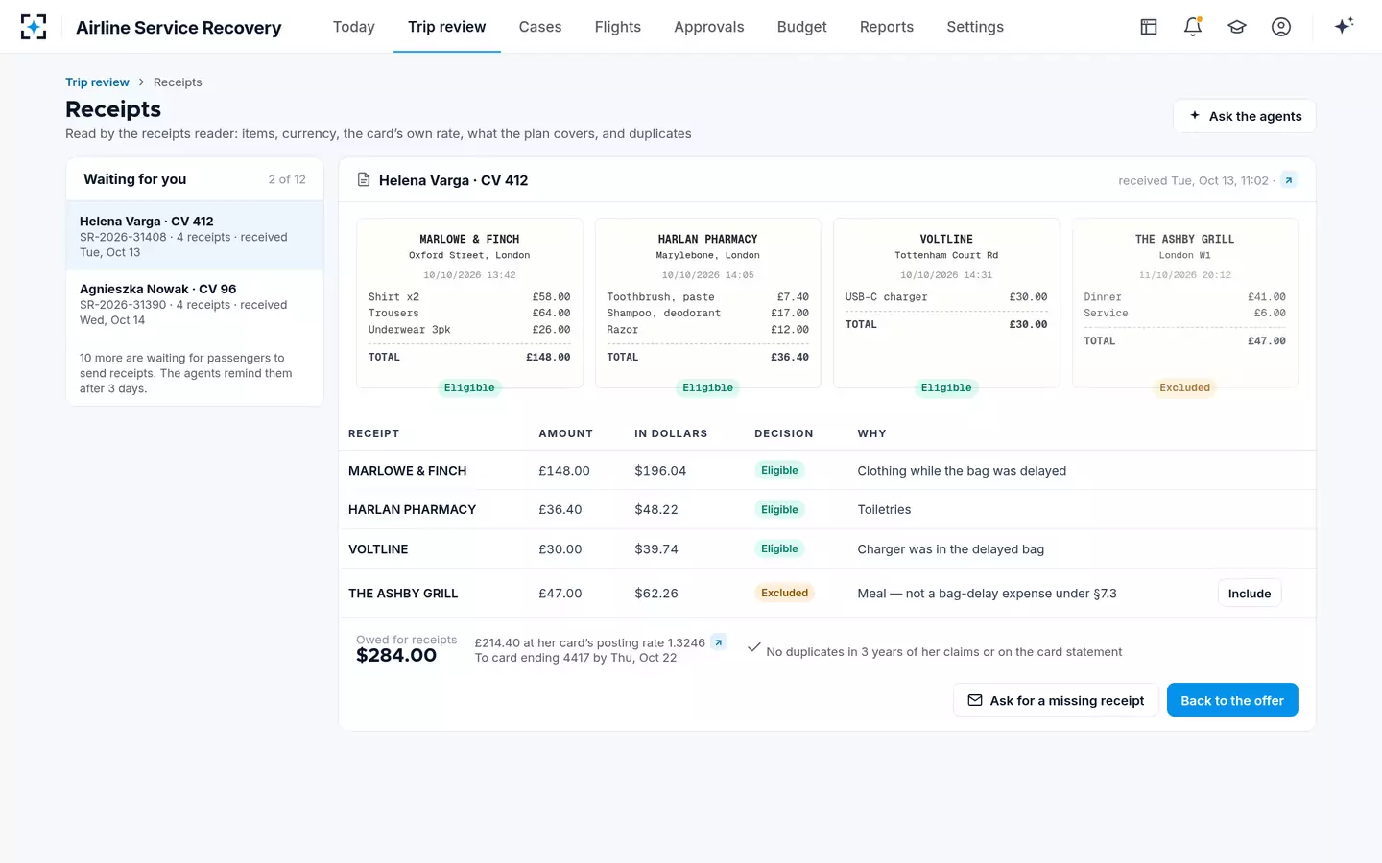Go to the Today tab
1382x863 pixels.
353,27
